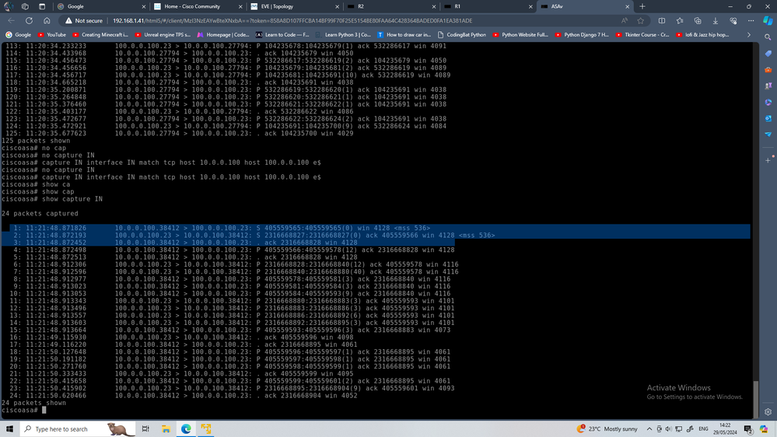Image resolution: width=777 pixels, height=437 pixels.
Task: Close the Google tab
Action: 144,6
